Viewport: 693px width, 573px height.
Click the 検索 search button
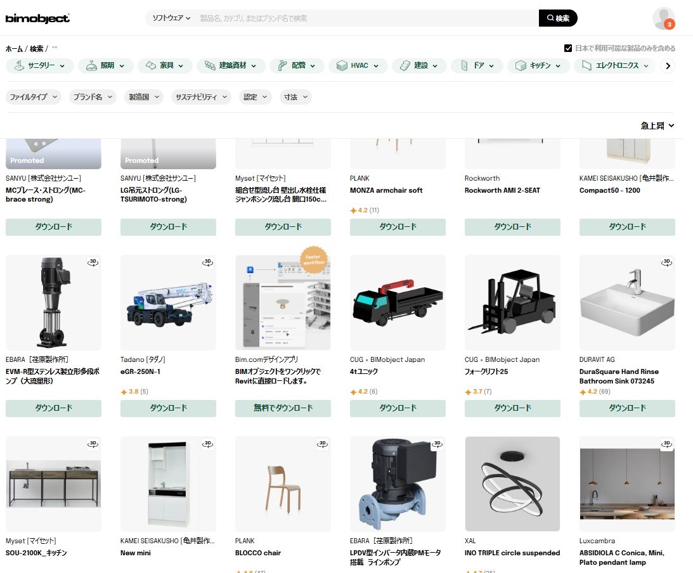click(x=558, y=18)
